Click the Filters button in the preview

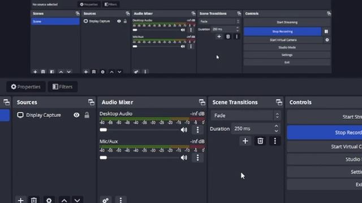tap(111, 5)
